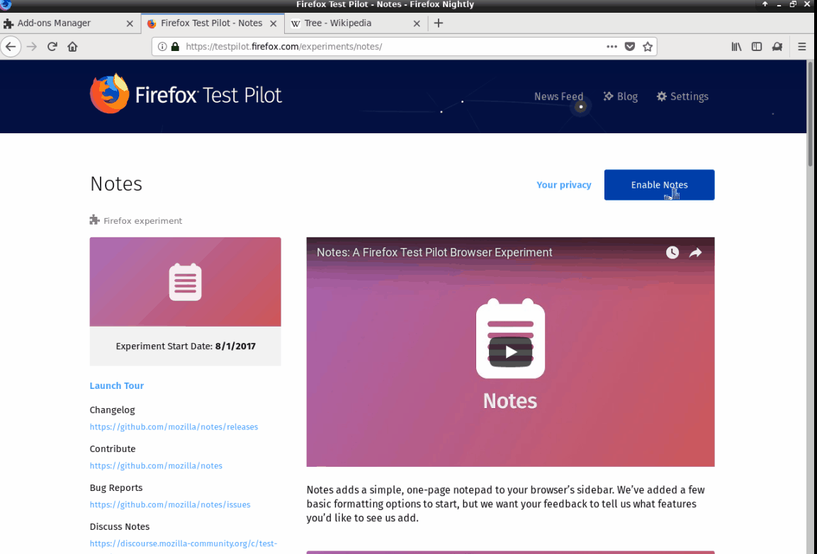Toggle the sidebar view icon

(757, 47)
